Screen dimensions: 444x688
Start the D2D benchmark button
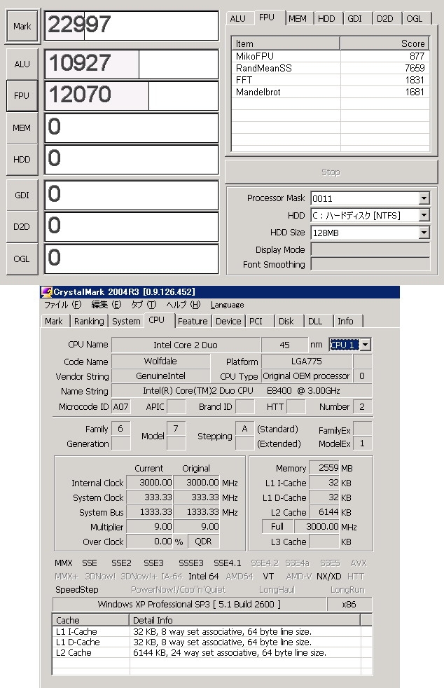22,226
